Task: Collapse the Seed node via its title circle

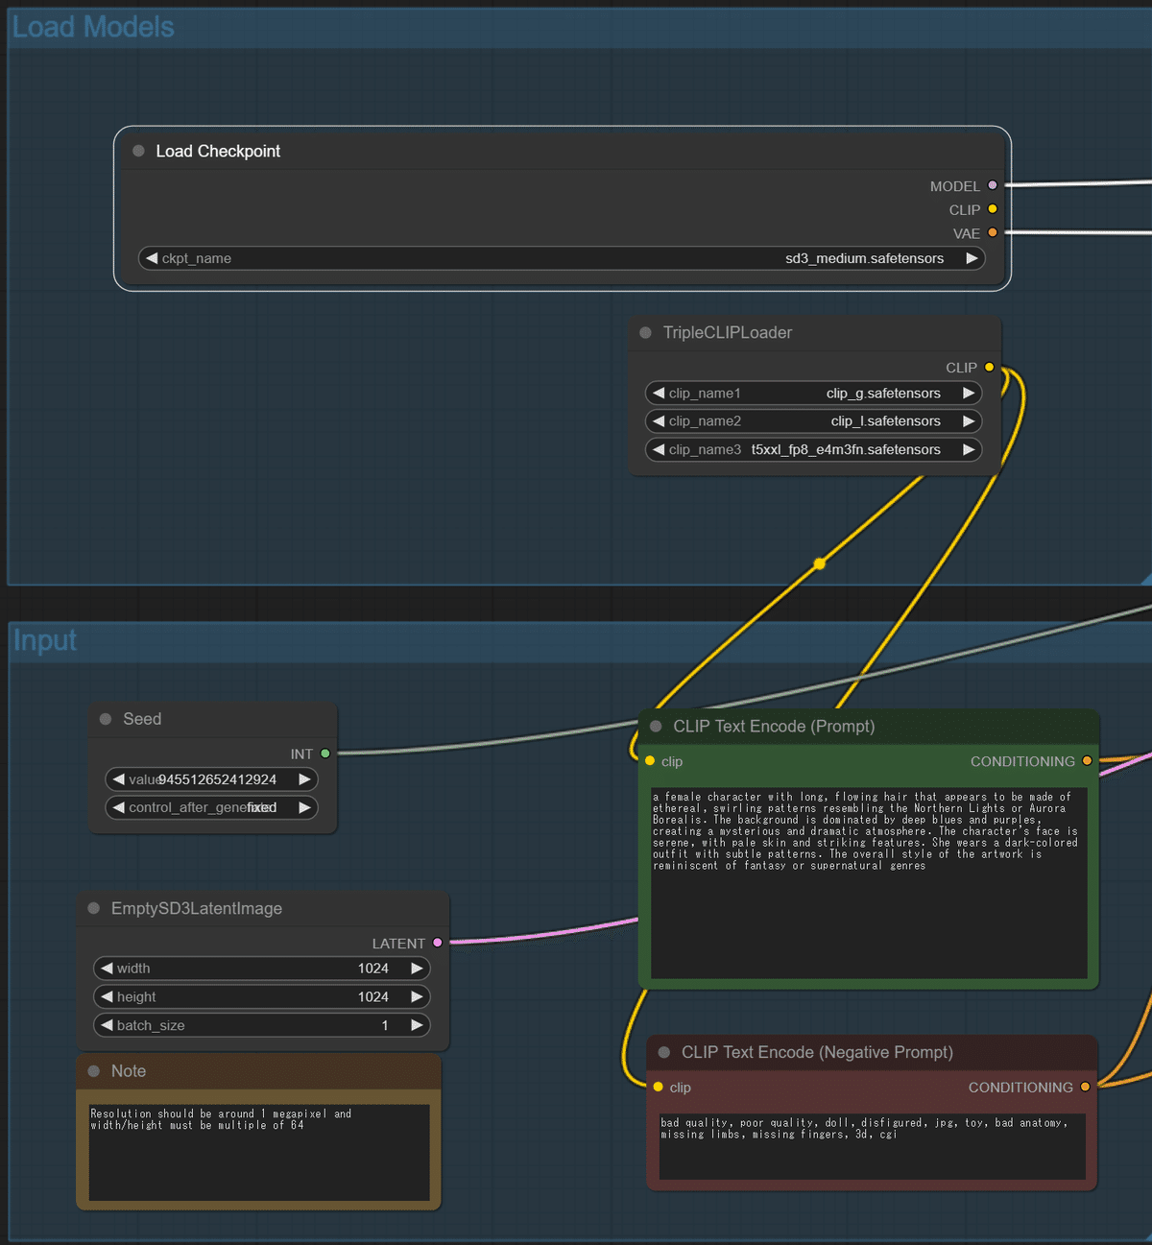Action: click(x=104, y=718)
